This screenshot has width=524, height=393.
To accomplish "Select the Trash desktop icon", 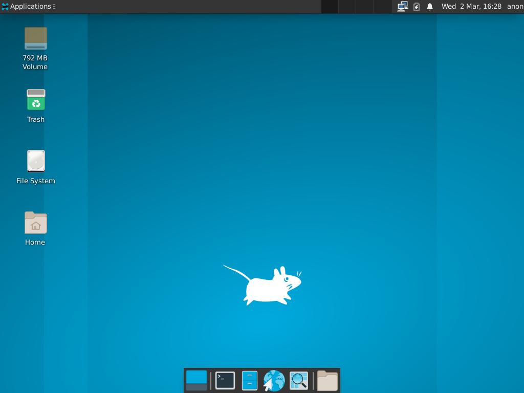I will [x=36, y=100].
